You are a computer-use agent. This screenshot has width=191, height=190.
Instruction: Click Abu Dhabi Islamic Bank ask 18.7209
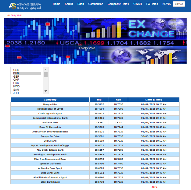point(118,150)
